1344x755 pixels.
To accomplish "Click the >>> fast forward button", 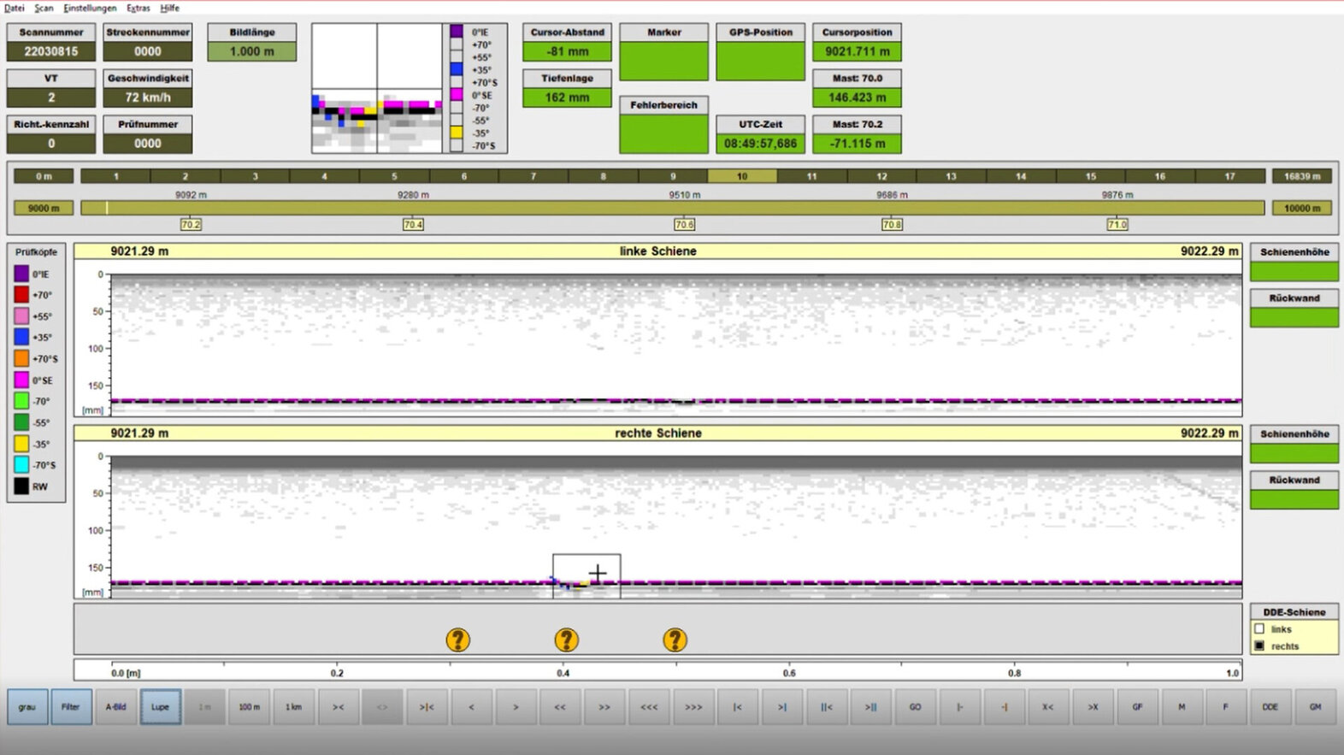I will click(x=693, y=707).
